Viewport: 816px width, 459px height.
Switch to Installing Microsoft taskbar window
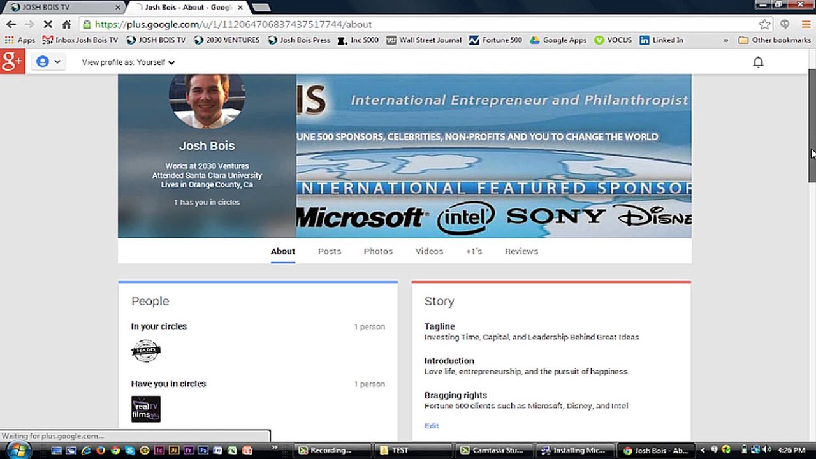click(576, 450)
